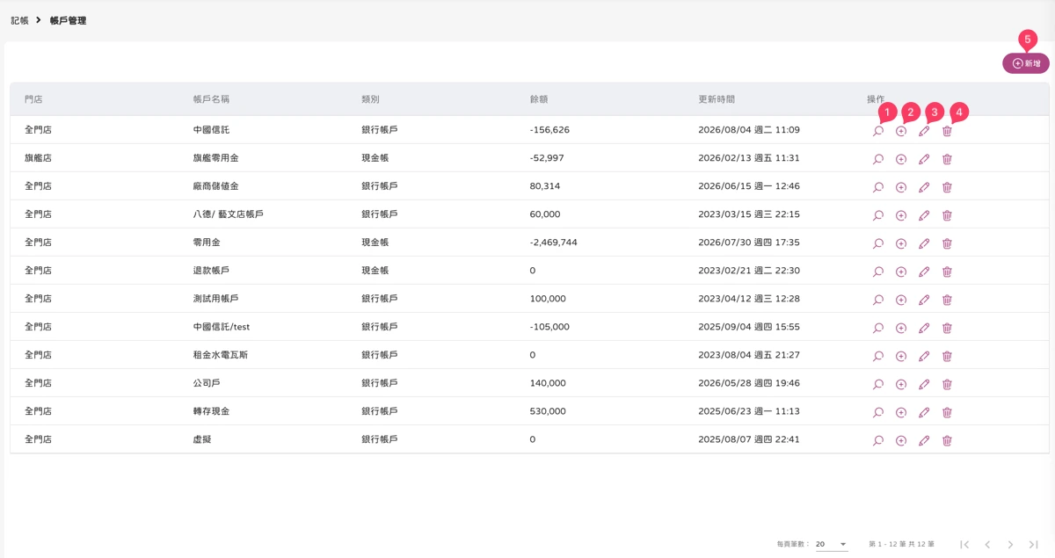The width and height of the screenshot is (1055, 558).
Task: Click the 帳戶名稱 column header
Action: (x=211, y=99)
